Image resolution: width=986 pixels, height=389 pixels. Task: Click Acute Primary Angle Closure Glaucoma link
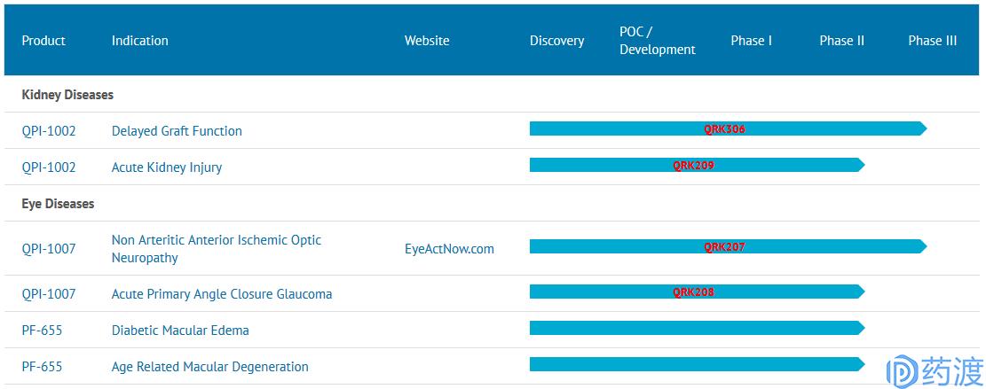click(x=222, y=294)
